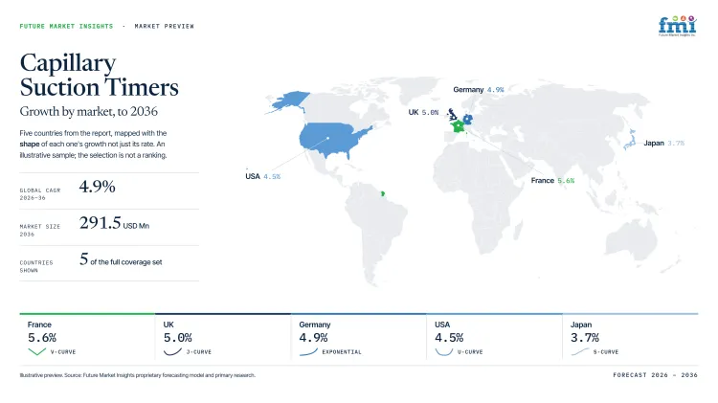The image size is (718, 403).
Task: Click the USA 4.5% map label
Action: tap(263, 176)
